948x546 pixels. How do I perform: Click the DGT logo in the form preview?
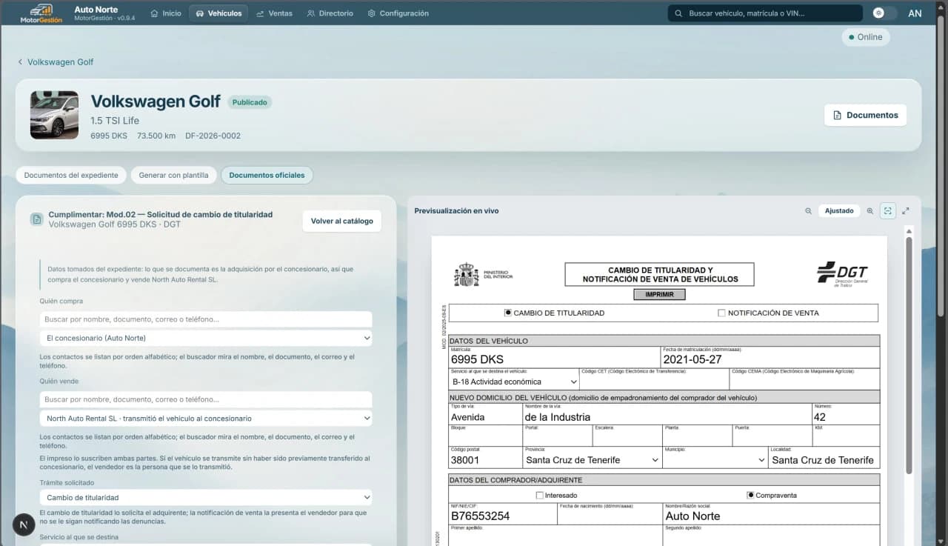tap(843, 273)
